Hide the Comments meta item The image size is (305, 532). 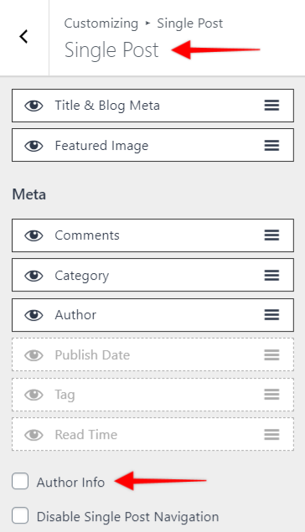[x=34, y=235]
